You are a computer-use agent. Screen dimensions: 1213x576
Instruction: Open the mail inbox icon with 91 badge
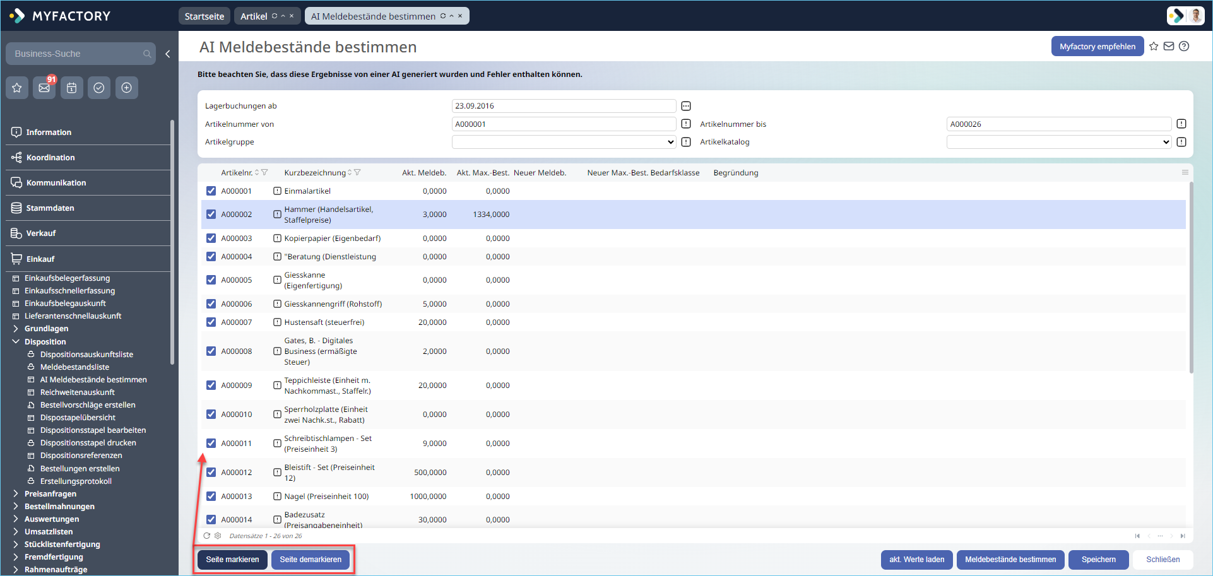pos(44,88)
